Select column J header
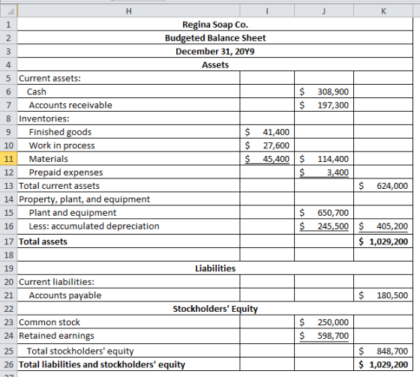This screenshot has width=420, height=377. click(324, 11)
